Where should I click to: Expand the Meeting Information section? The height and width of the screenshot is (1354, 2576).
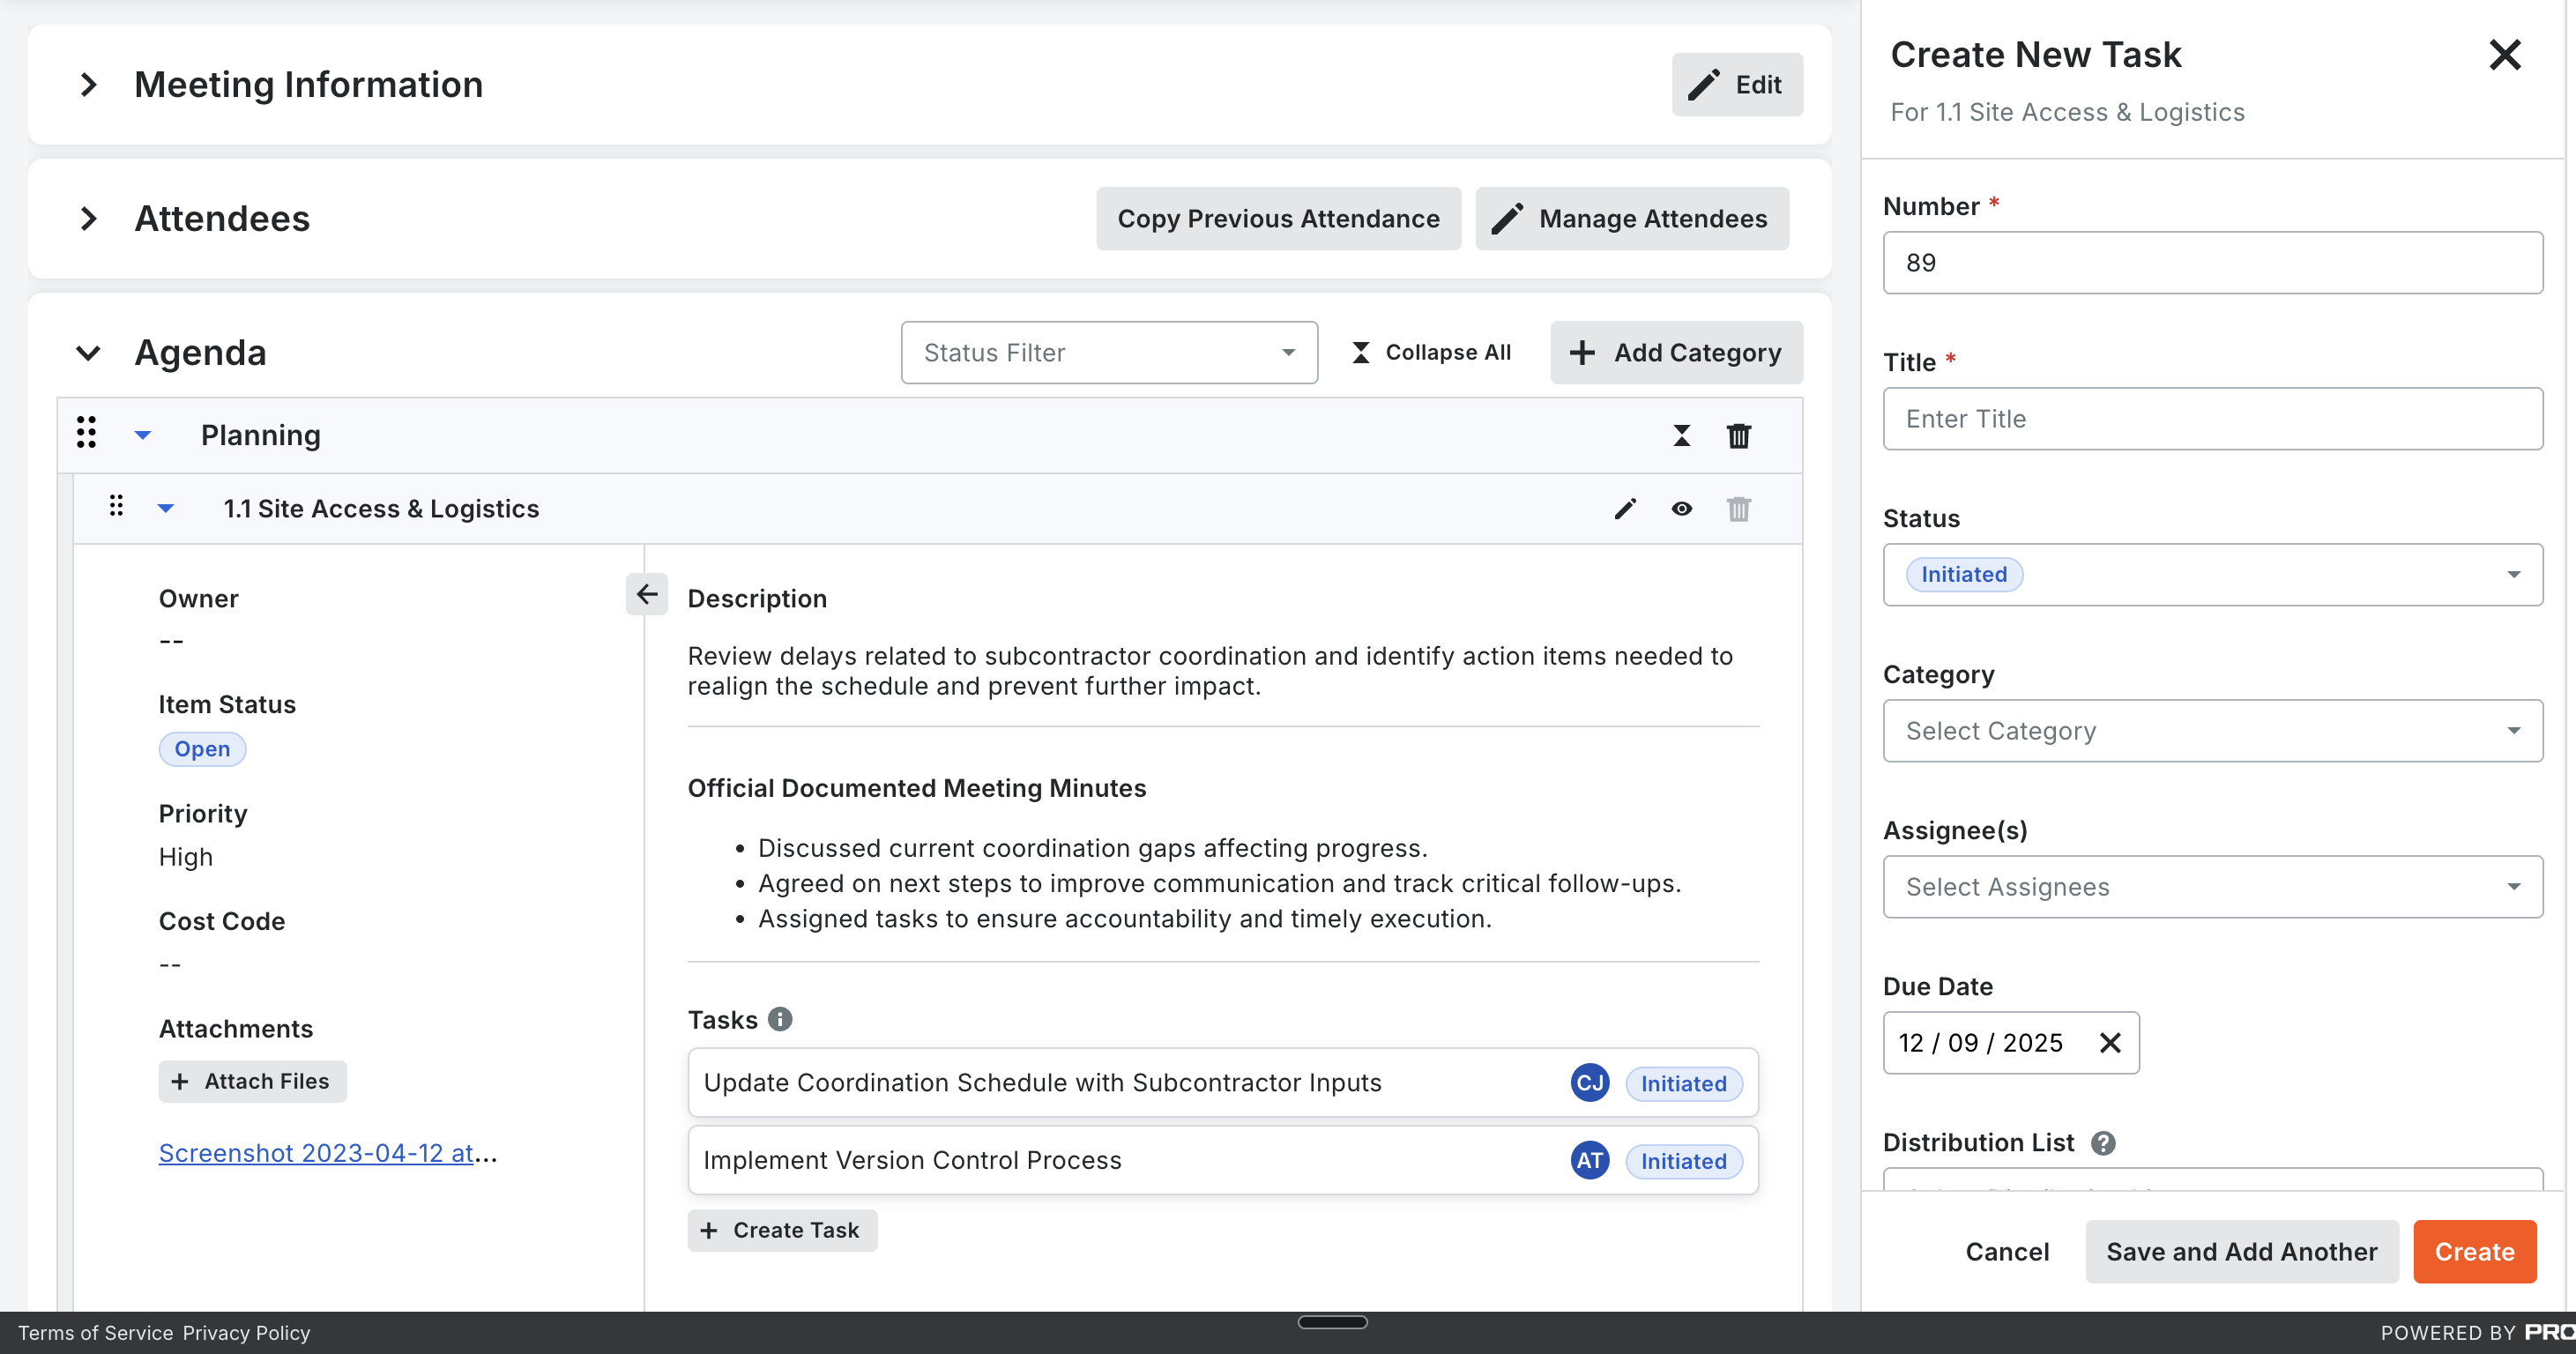coord(89,85)
